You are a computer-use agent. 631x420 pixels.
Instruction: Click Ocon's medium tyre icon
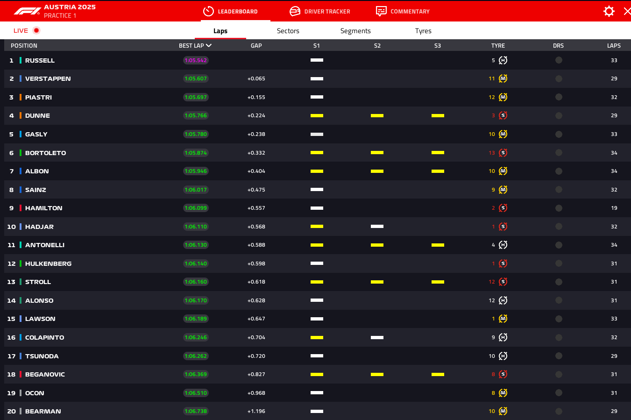pos(503,393)
